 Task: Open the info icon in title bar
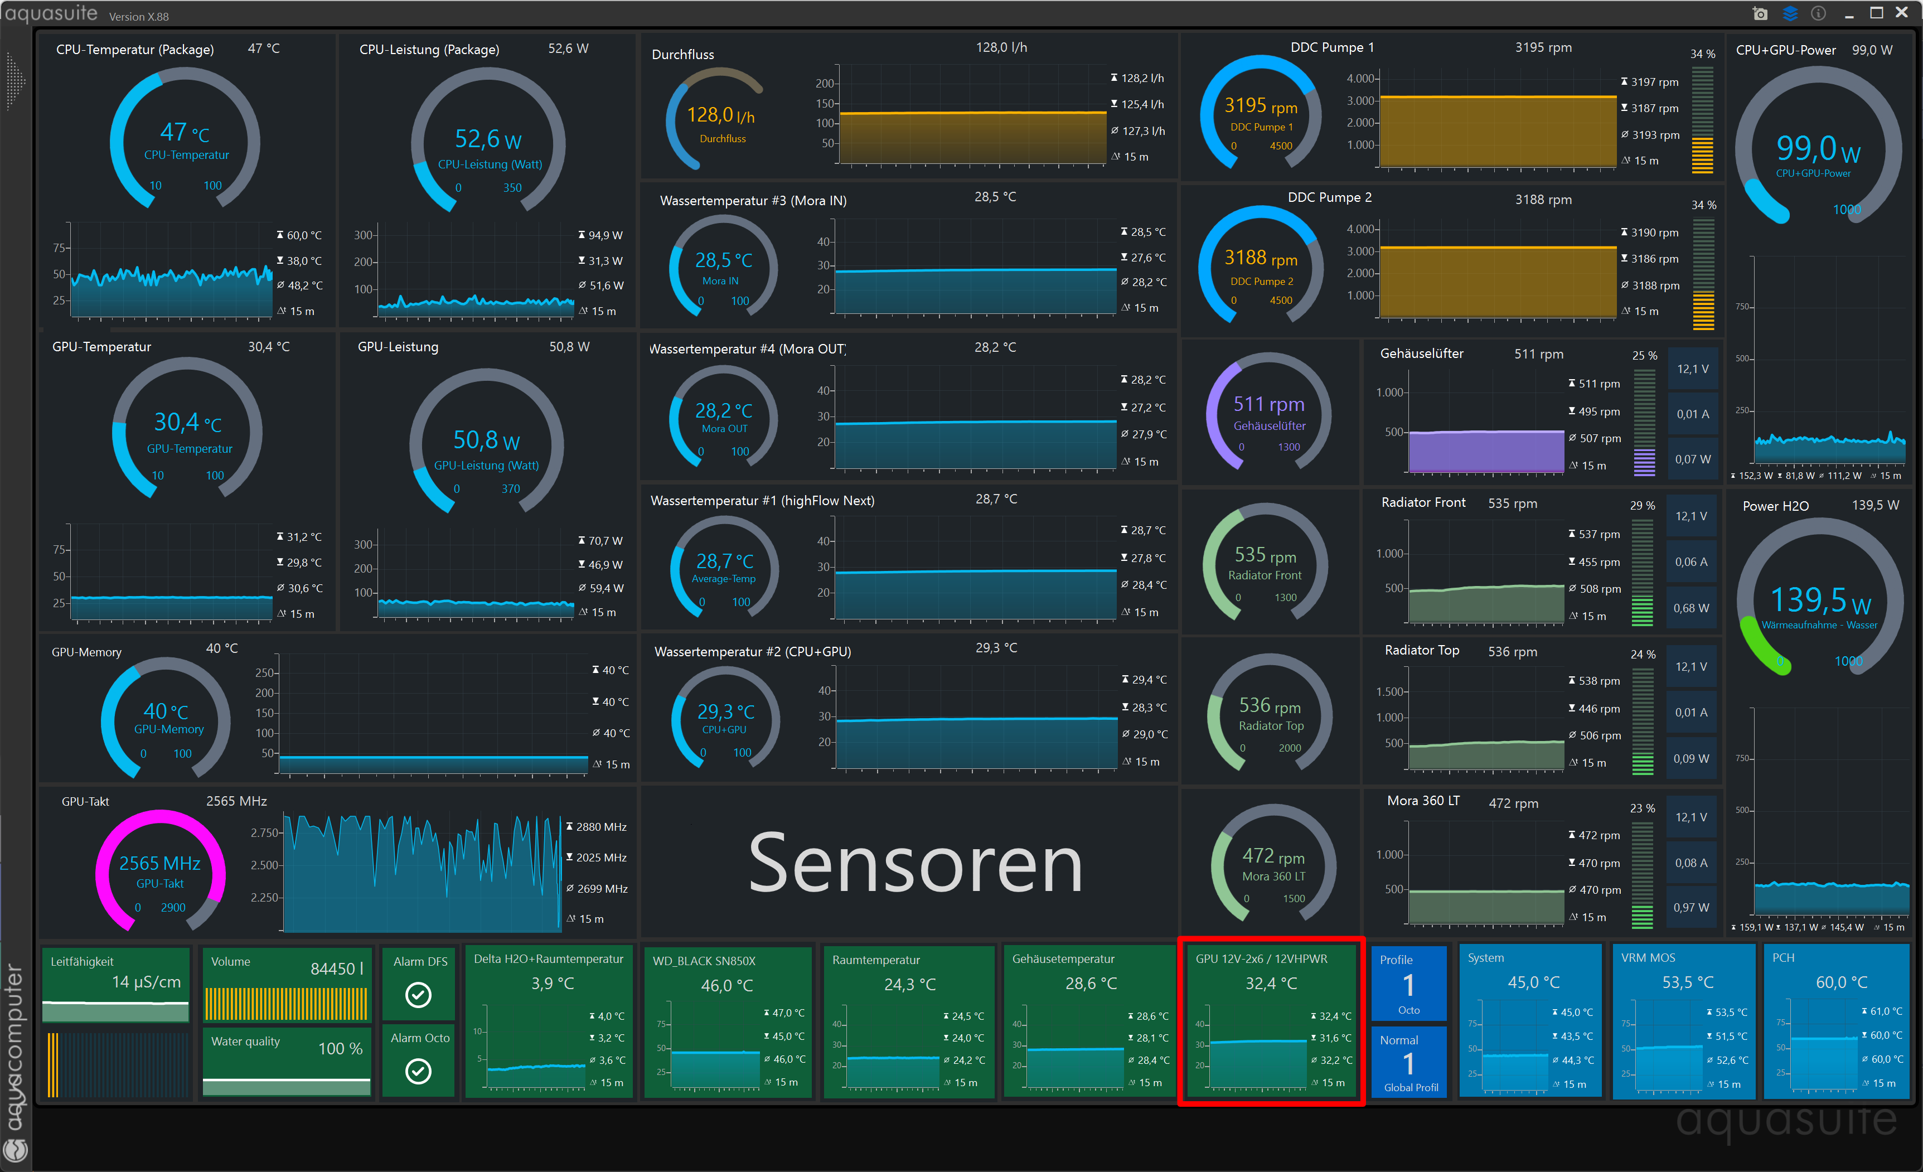1818,13
